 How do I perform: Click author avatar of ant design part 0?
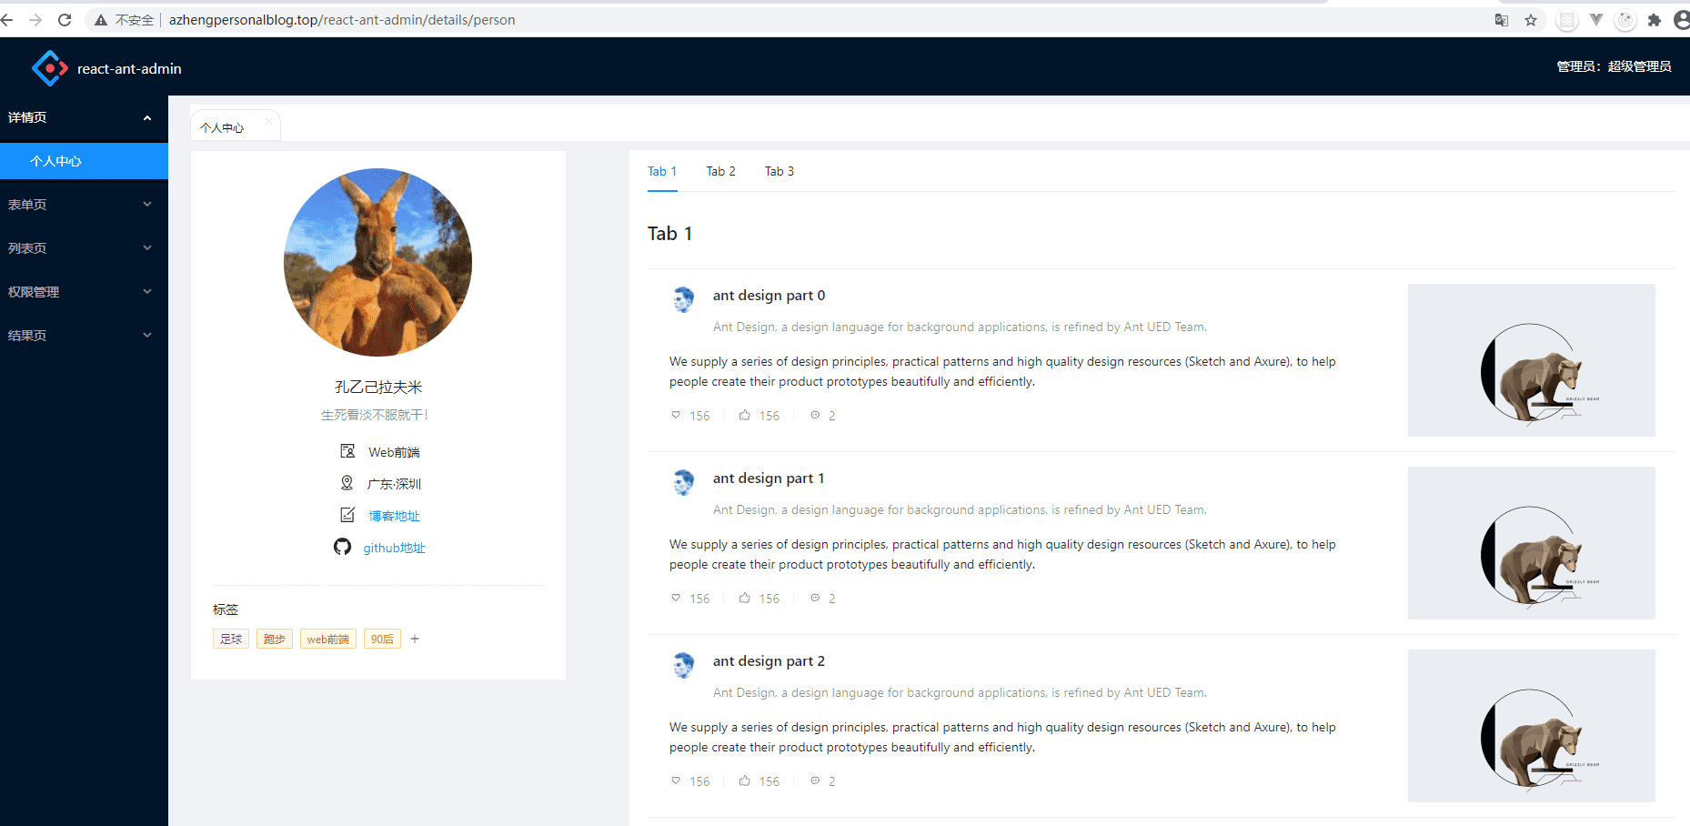[684, 299]
